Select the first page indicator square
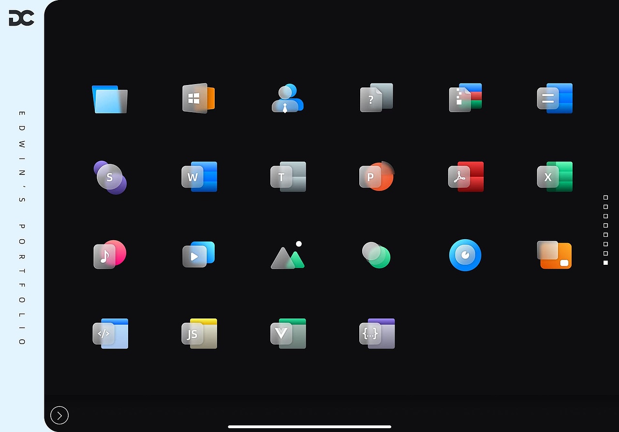This screenshot has height=432, width=619. point(605,198)
